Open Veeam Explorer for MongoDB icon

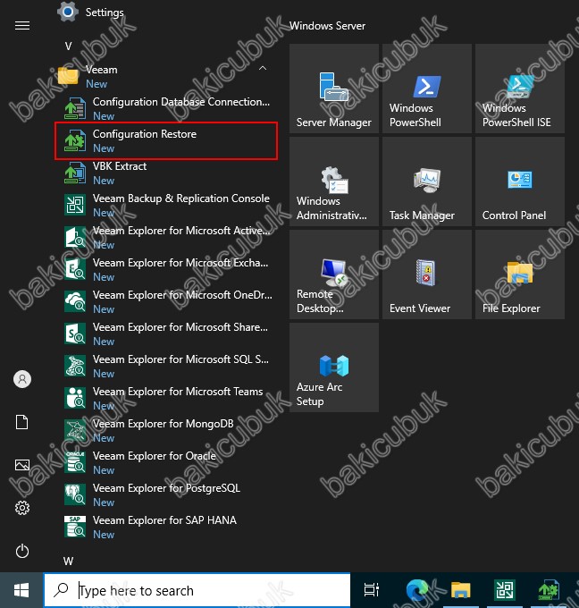[x=75, y=430]
